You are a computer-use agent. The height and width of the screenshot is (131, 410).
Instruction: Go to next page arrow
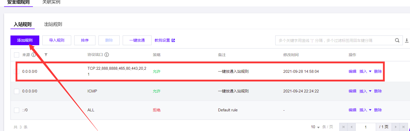[396, 127]
